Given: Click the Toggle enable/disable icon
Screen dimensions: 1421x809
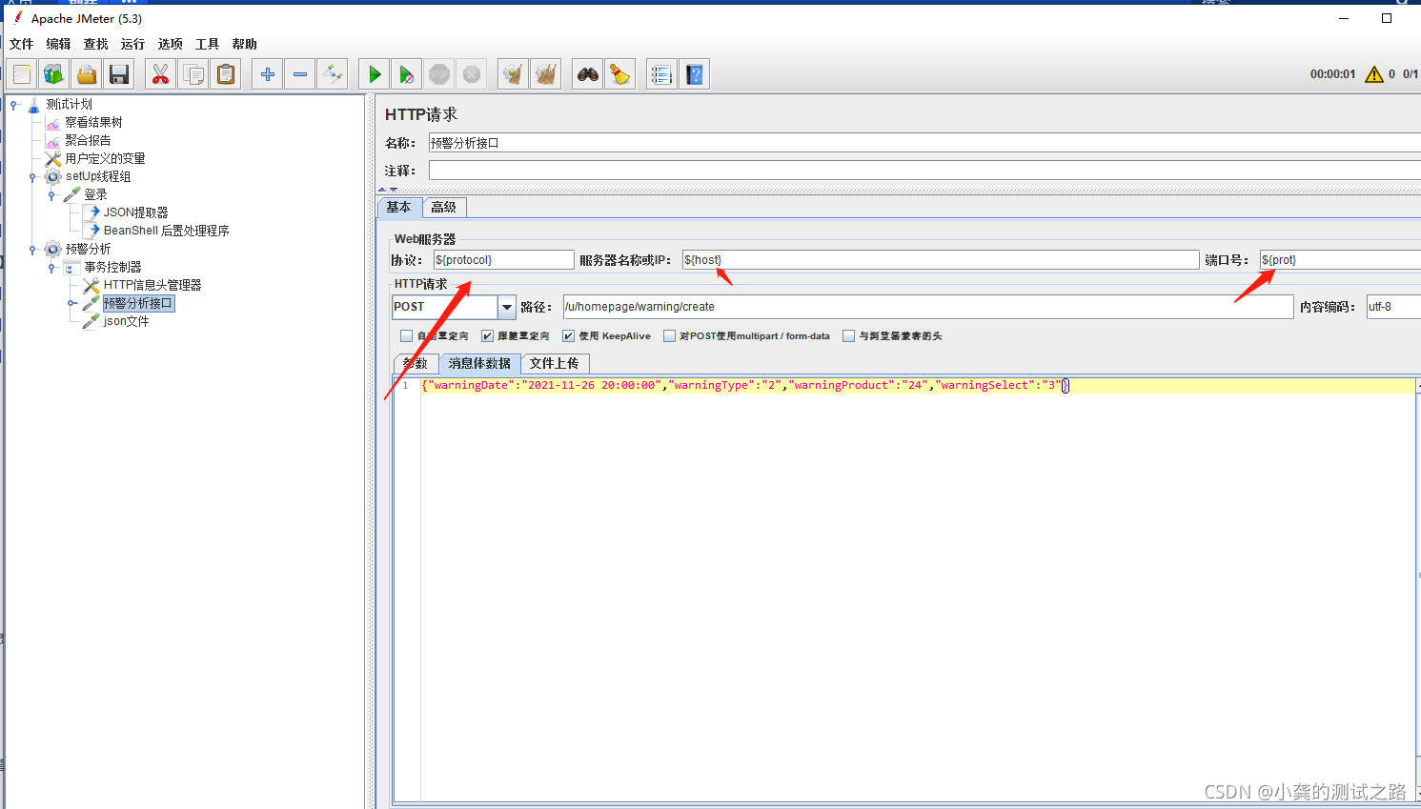Looking at the screenshot, I should (333, 74).
